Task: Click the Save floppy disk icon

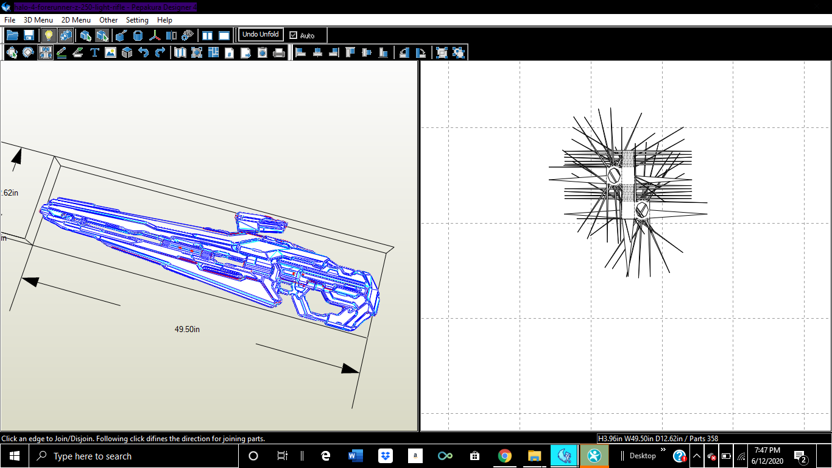Action: 29,35
